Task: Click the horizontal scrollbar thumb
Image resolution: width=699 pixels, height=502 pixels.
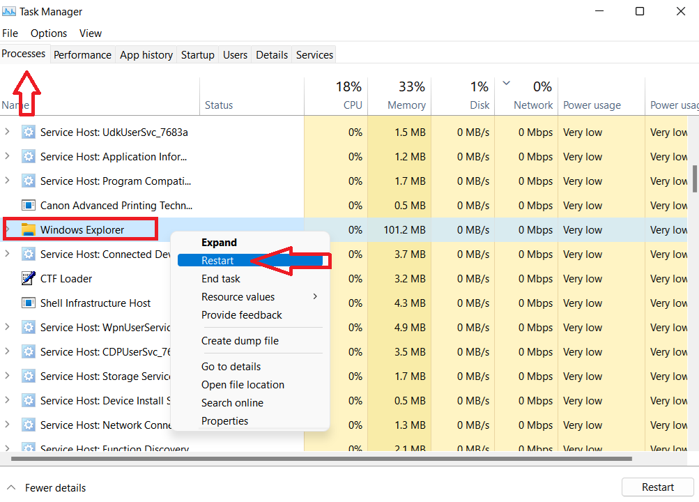Action: pyautogui.click(x=321, y=458)
